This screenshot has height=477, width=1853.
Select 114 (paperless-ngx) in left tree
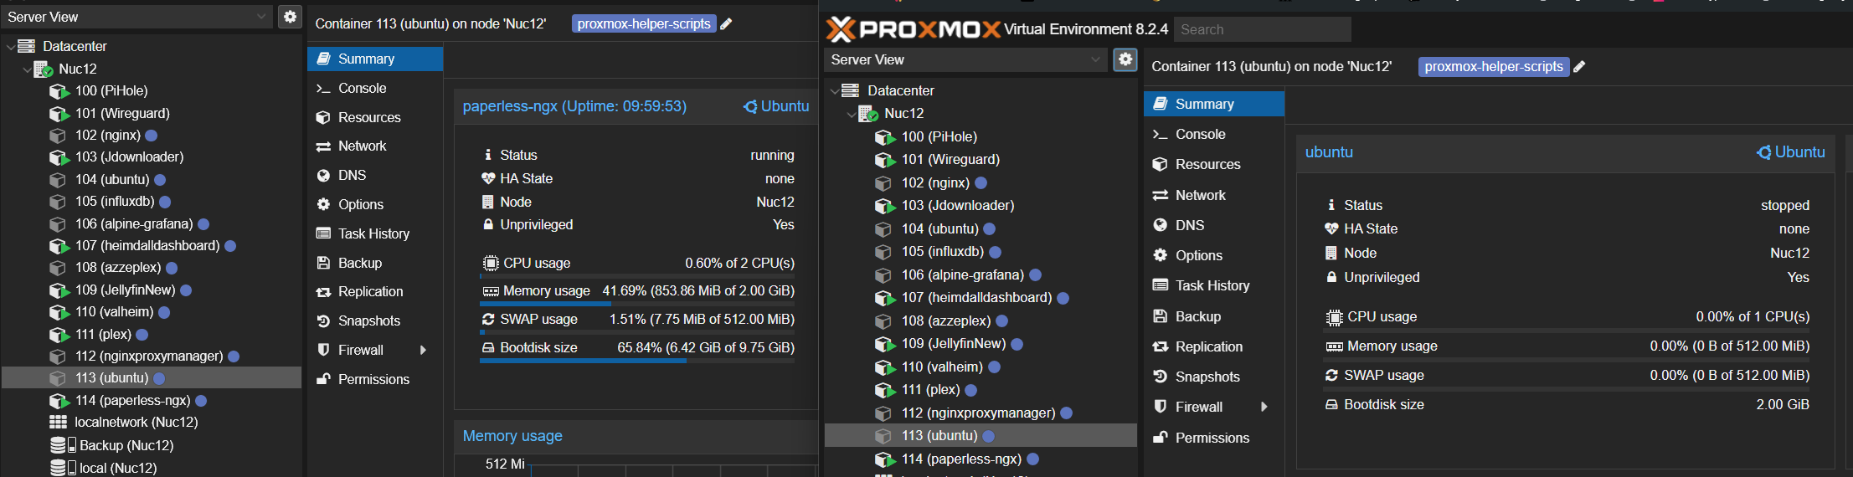click(132, 401)
